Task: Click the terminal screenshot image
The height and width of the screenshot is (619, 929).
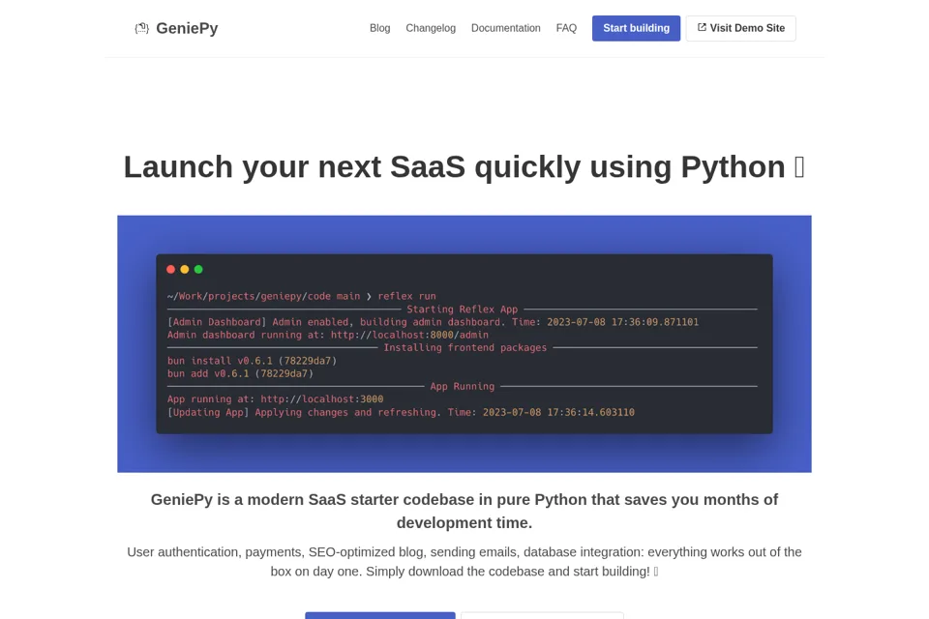Action: click(464, 343)
